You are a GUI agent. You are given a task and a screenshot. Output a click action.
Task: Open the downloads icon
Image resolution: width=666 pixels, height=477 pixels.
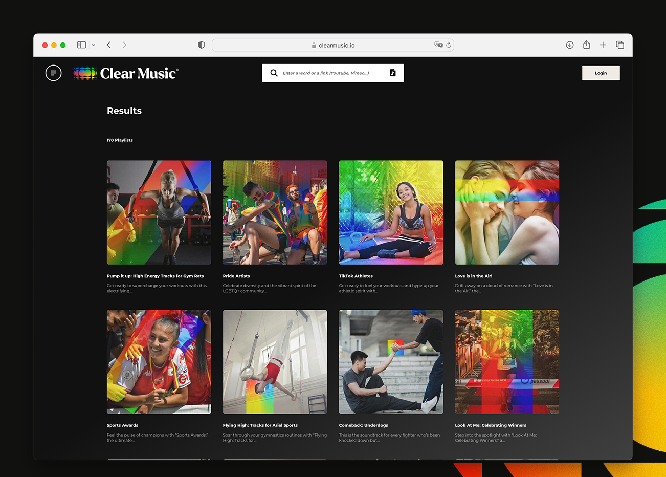(570, 45)
